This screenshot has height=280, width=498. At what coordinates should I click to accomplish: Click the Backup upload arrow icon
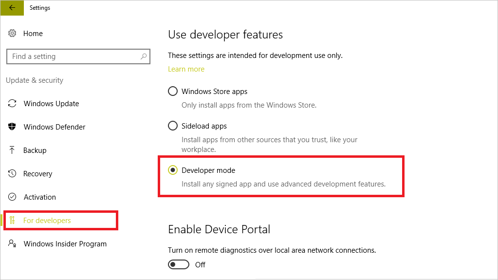pos(13,150)
